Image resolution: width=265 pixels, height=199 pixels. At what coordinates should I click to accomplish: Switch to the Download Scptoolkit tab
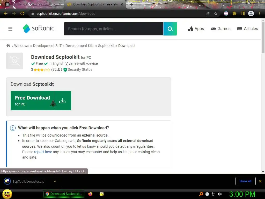(95, 4)
